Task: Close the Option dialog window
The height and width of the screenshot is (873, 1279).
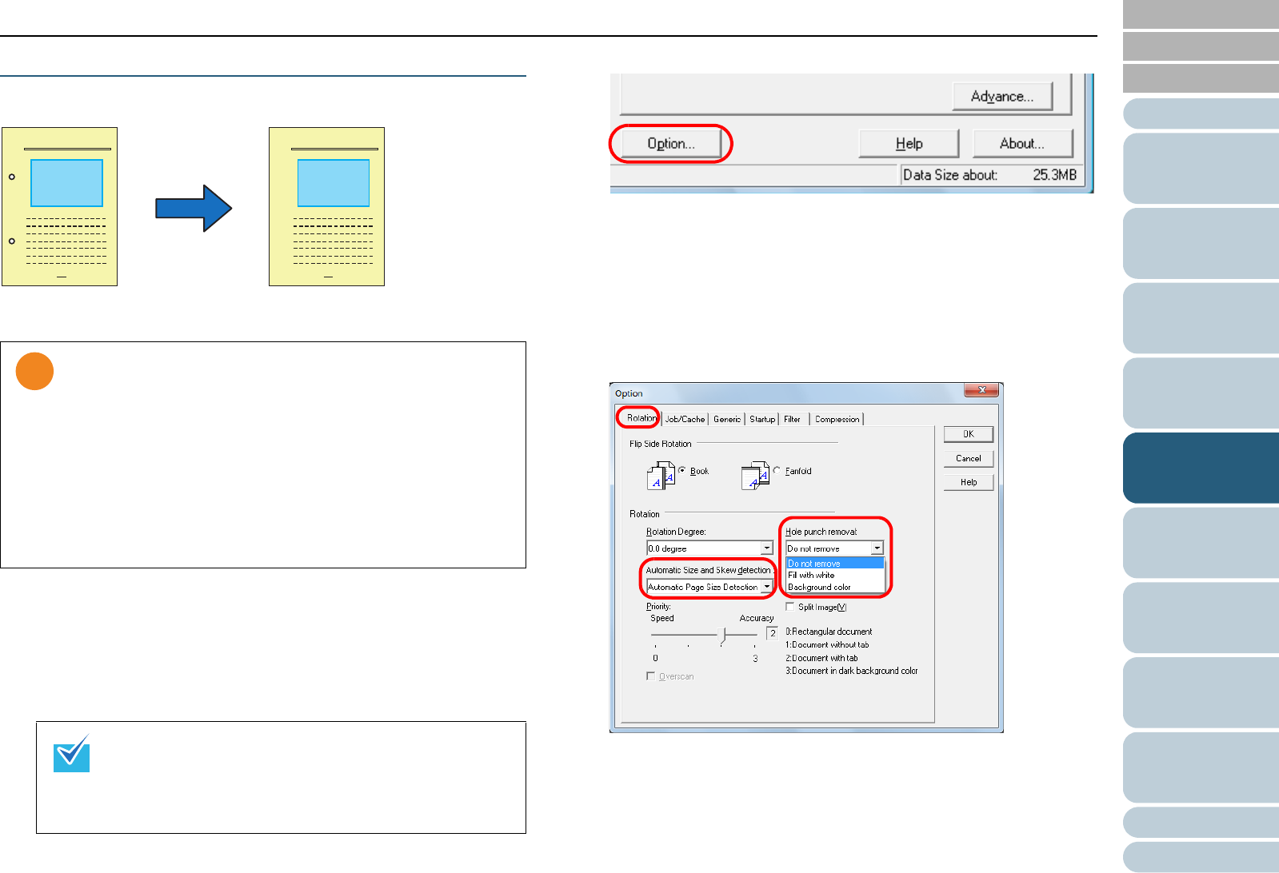Action: pyautogui.click(x=981, y=390)
